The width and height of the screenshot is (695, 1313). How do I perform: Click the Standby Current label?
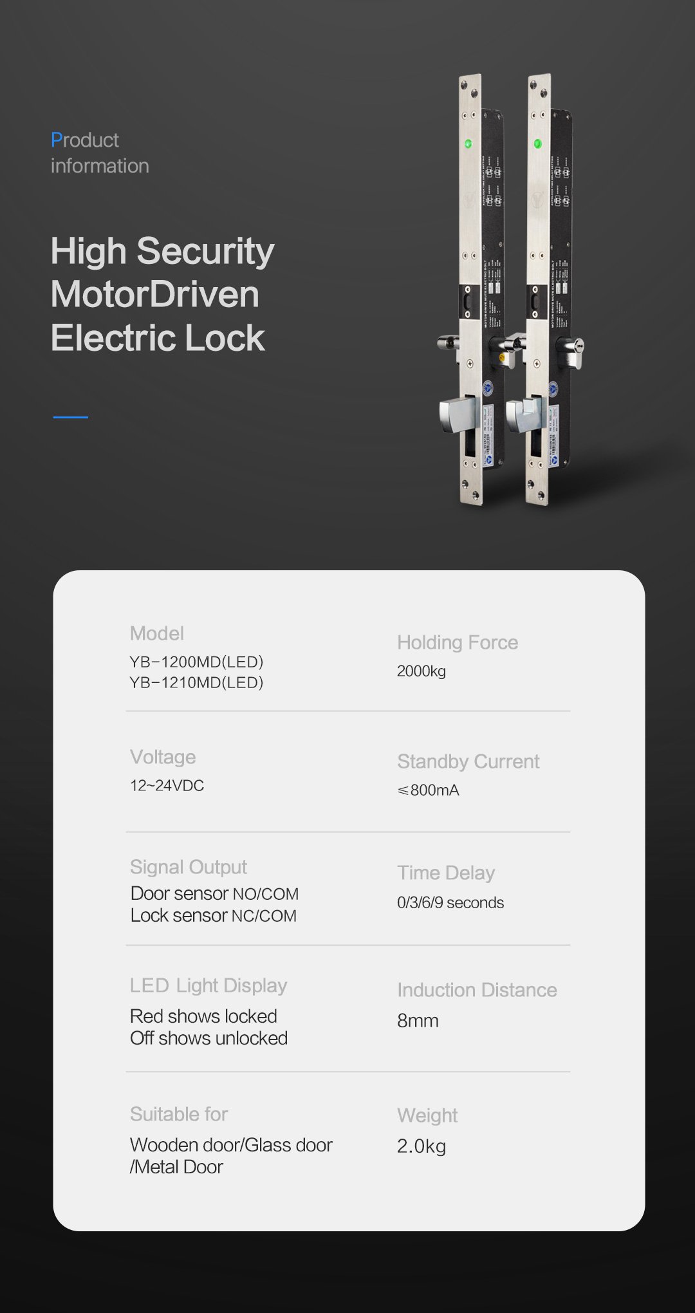[x=468, y=761]
